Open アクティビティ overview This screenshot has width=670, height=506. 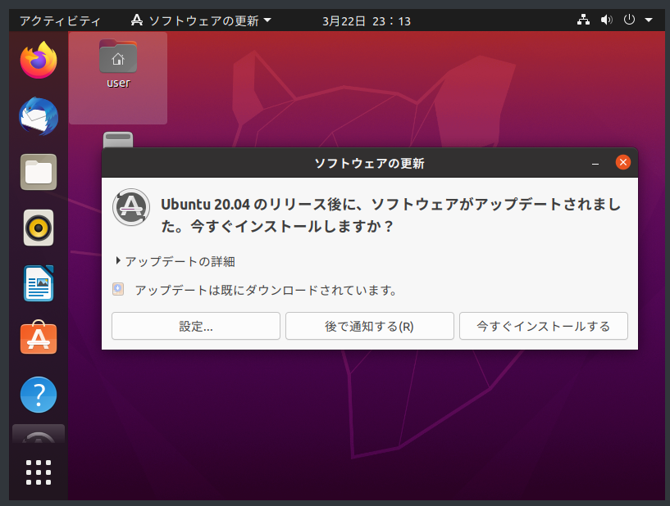[60, 21]
